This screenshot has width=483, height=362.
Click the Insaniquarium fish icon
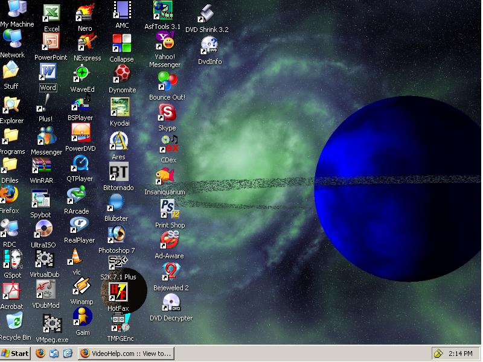165,176
